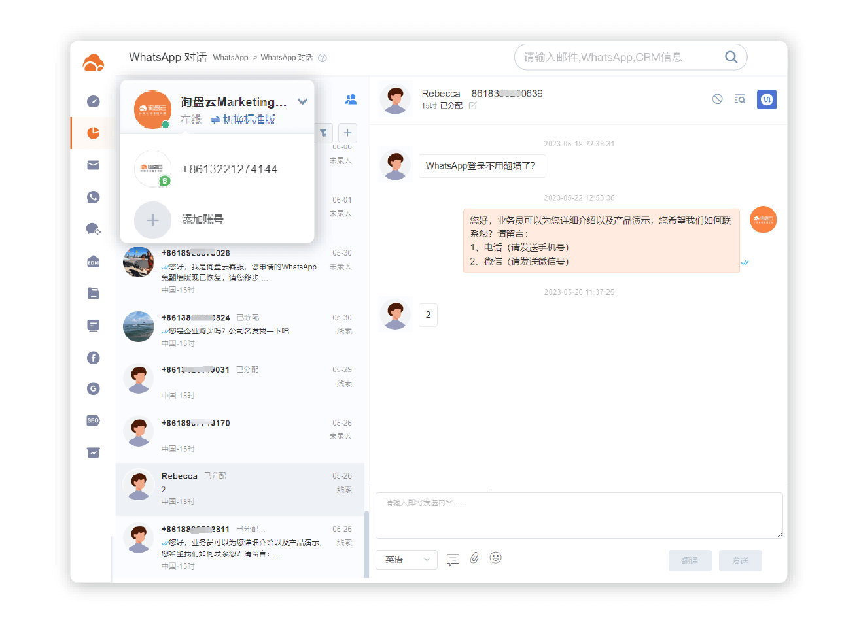Open the dashboard gauge sidebar icon

pos(94,101)
